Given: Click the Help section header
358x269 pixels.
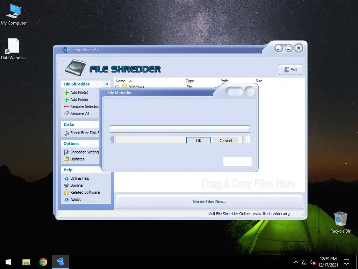Looking at the screenshot, I should [x=68, y=170].
